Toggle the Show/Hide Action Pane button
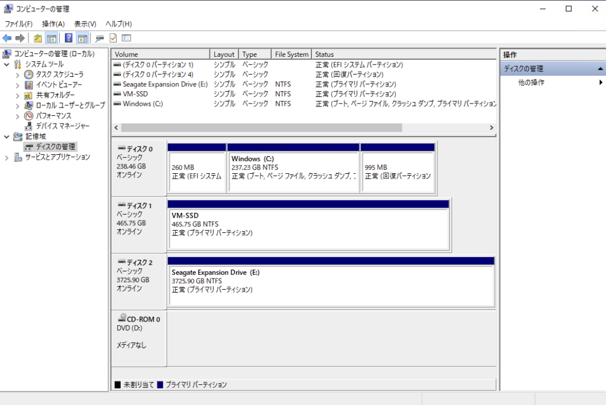This screenshot has width=606, height=405. pos(82,38)
